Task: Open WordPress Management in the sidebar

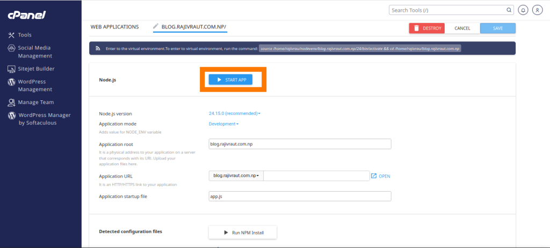Action: click(x=30, y=85)
